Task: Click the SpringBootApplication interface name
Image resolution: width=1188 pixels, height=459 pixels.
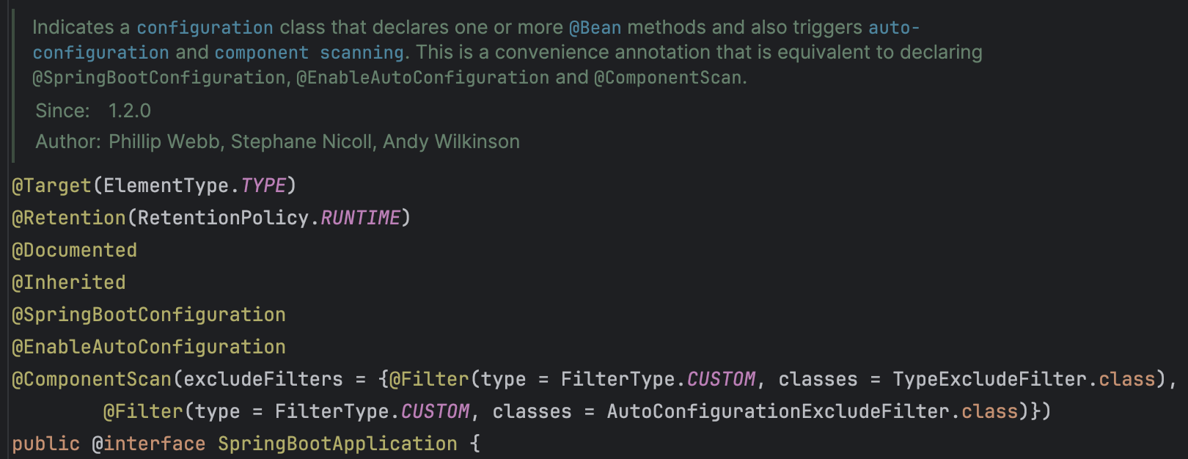Action: click(x=337, y=444)
